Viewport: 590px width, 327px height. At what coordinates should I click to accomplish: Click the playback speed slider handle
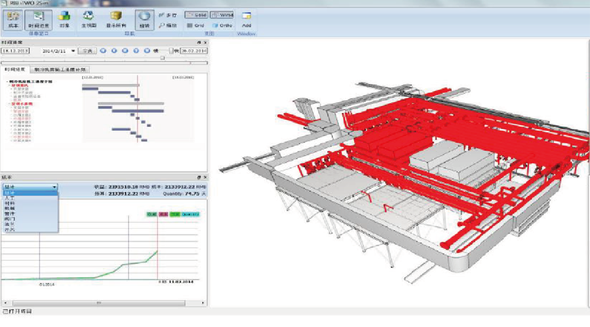pos(172,50)
